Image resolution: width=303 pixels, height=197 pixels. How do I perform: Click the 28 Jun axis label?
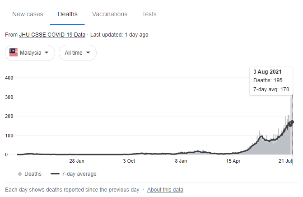[x=77, y=161]
